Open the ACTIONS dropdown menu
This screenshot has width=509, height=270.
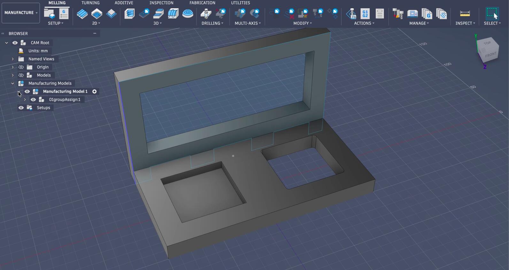tap(364, 23)
